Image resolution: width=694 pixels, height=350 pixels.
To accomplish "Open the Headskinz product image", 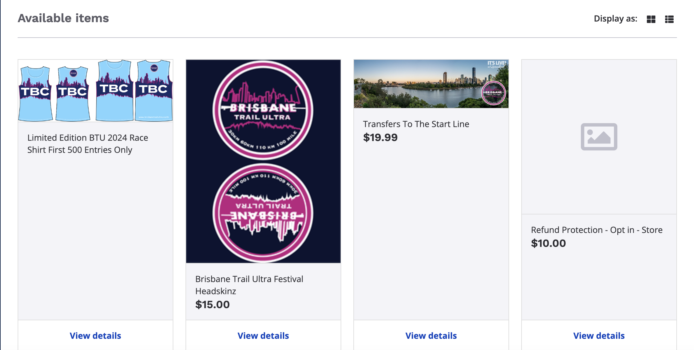I will coord(263,161).
